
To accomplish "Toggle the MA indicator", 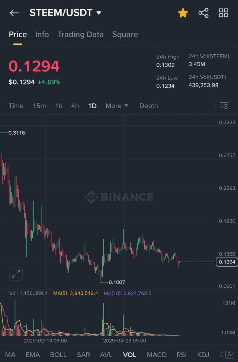I will tap(10, 355).
